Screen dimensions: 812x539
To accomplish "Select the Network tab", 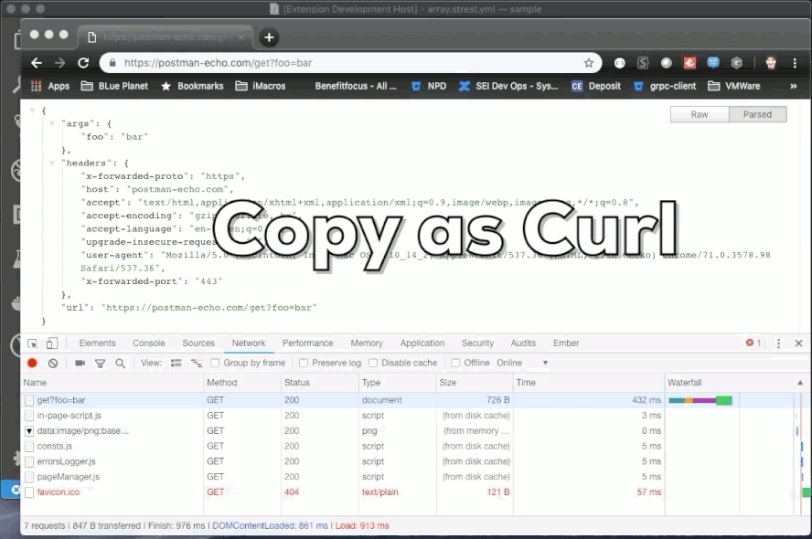I will [x=249, y=343].
